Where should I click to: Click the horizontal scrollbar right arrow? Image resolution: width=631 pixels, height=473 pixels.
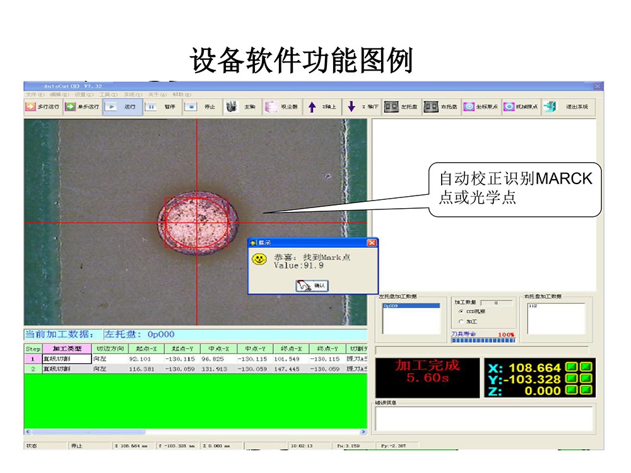pyautogui.click(x=363, y=432)
